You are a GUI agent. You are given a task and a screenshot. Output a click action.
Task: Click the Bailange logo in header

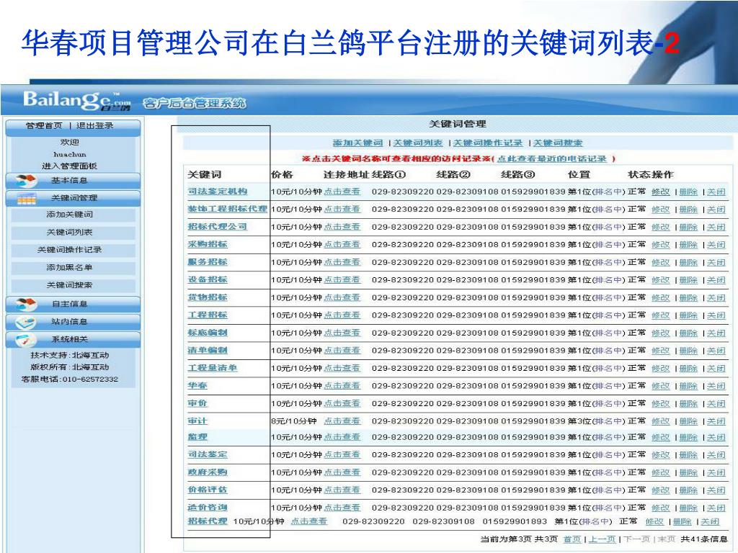76,101
